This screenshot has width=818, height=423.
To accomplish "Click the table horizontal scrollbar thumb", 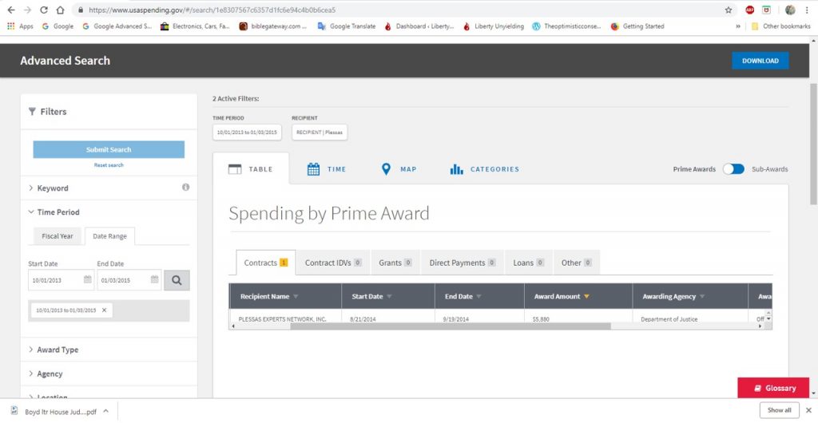I will 451,326.
